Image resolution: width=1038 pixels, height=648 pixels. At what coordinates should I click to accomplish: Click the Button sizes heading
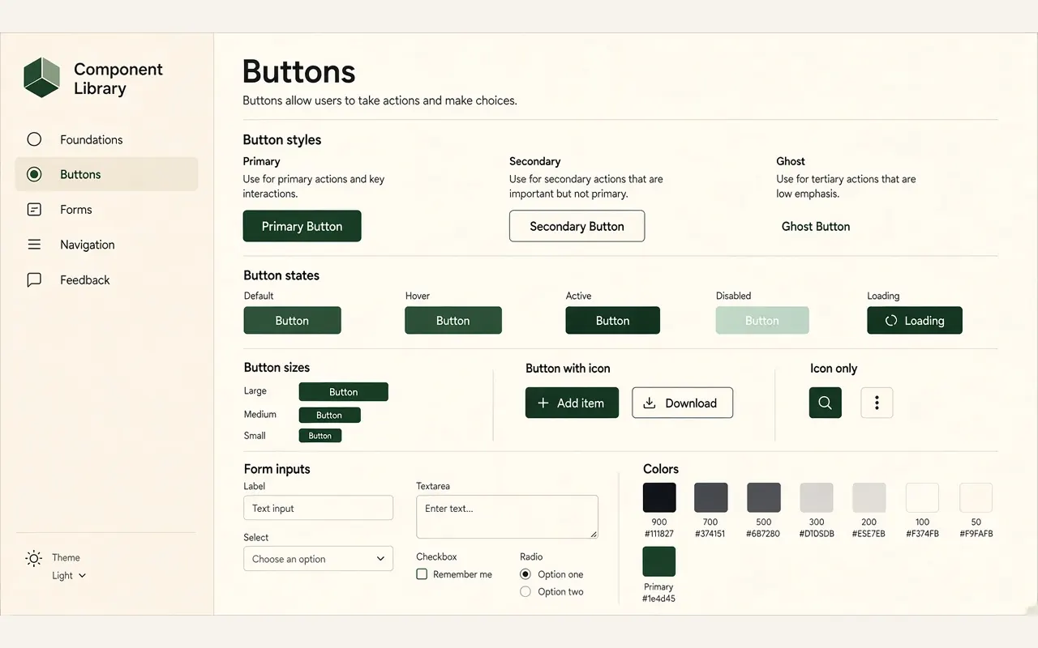(277, 368)
